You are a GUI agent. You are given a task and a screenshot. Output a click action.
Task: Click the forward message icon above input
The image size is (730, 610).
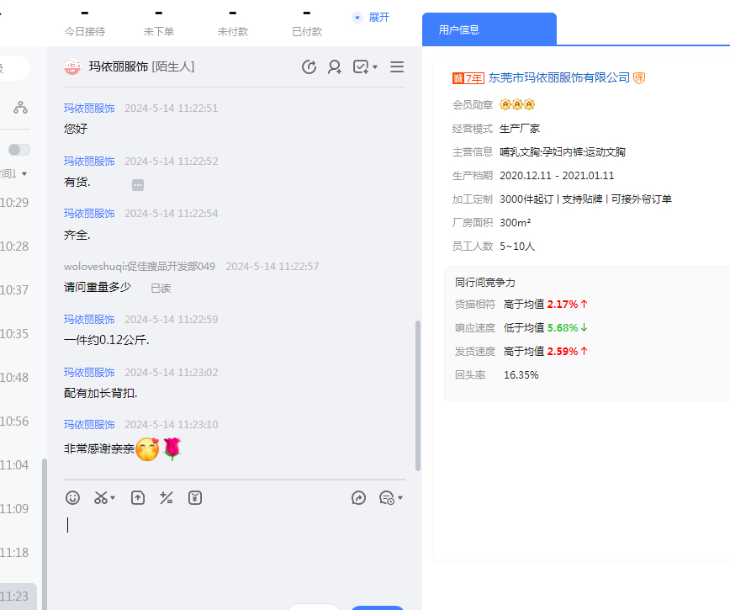coord(359,498)
